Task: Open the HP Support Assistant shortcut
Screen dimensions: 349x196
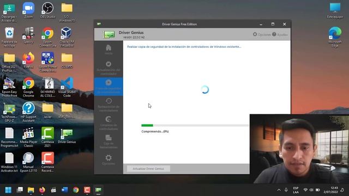Action: (x=28, y=112)
